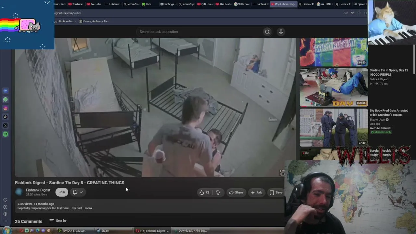Click the video title 'Sardine Tin Day 5'
Image resolution: width=416 pixels, height=234 pixels.
(70, 183)
